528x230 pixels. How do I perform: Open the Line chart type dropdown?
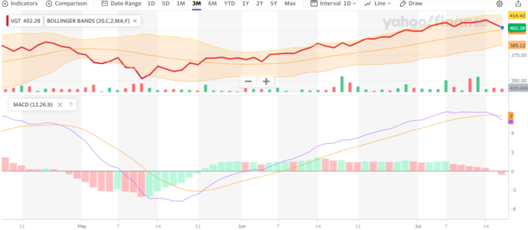[x=377, y=4]
